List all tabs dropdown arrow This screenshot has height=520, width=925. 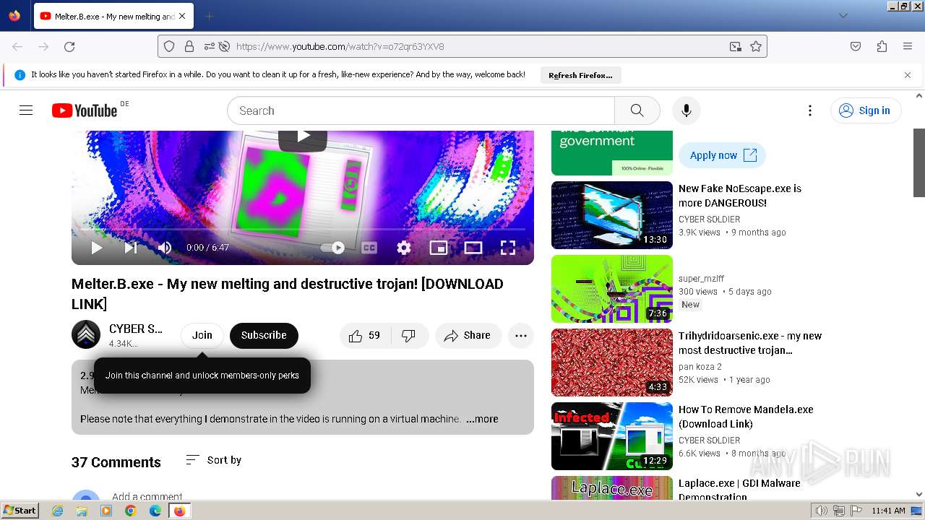843,16
